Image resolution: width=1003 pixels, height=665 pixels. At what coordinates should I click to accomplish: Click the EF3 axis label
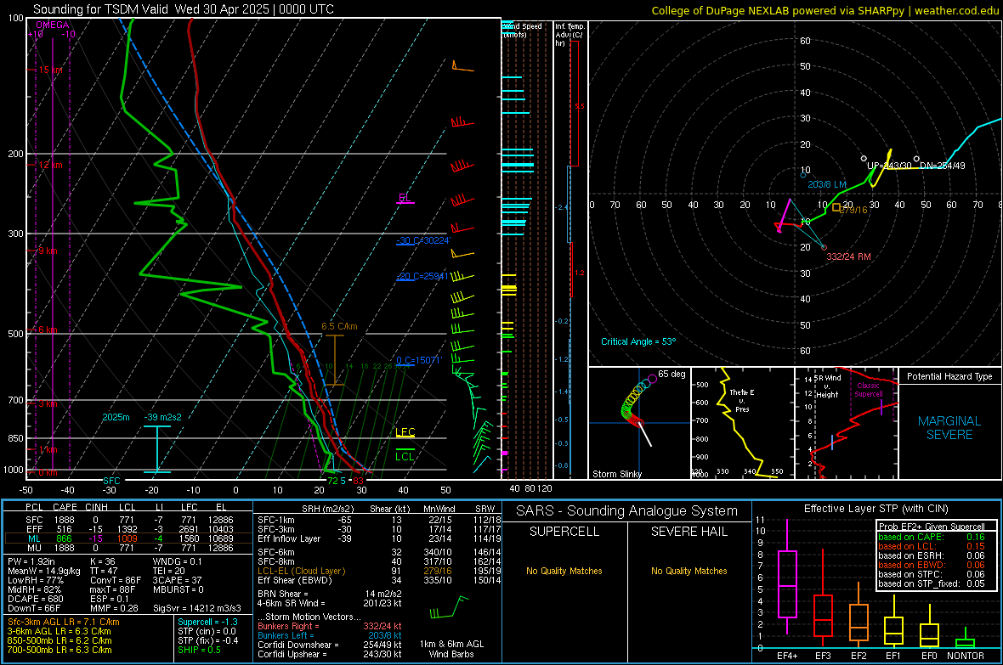[823, 656]
